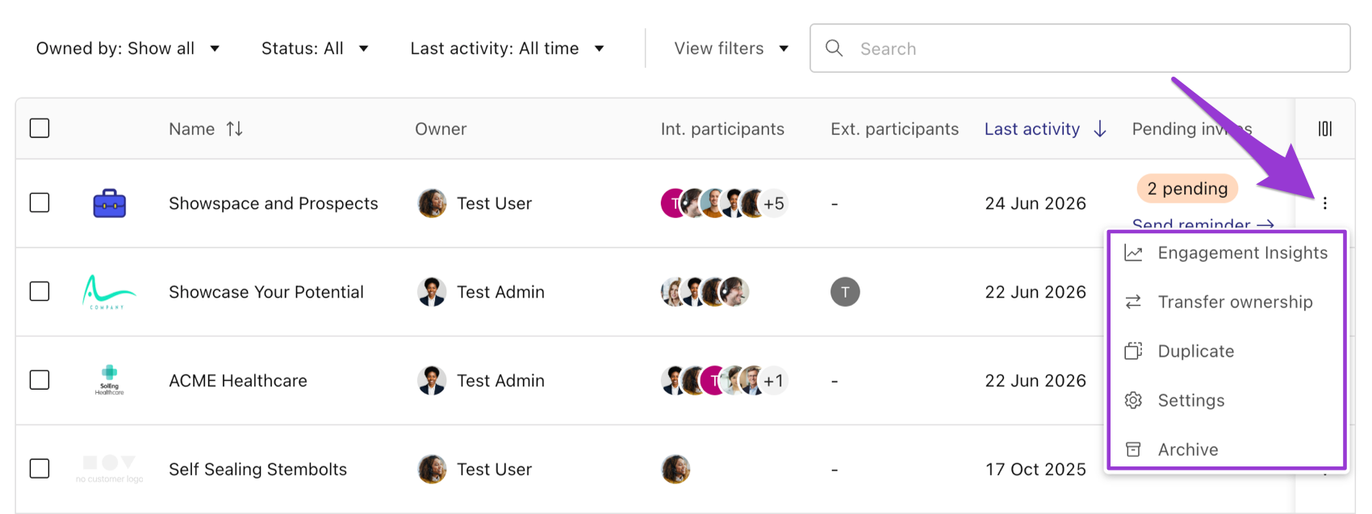
Task: Select Transfer ownership from the menu
Action: 1226,302
